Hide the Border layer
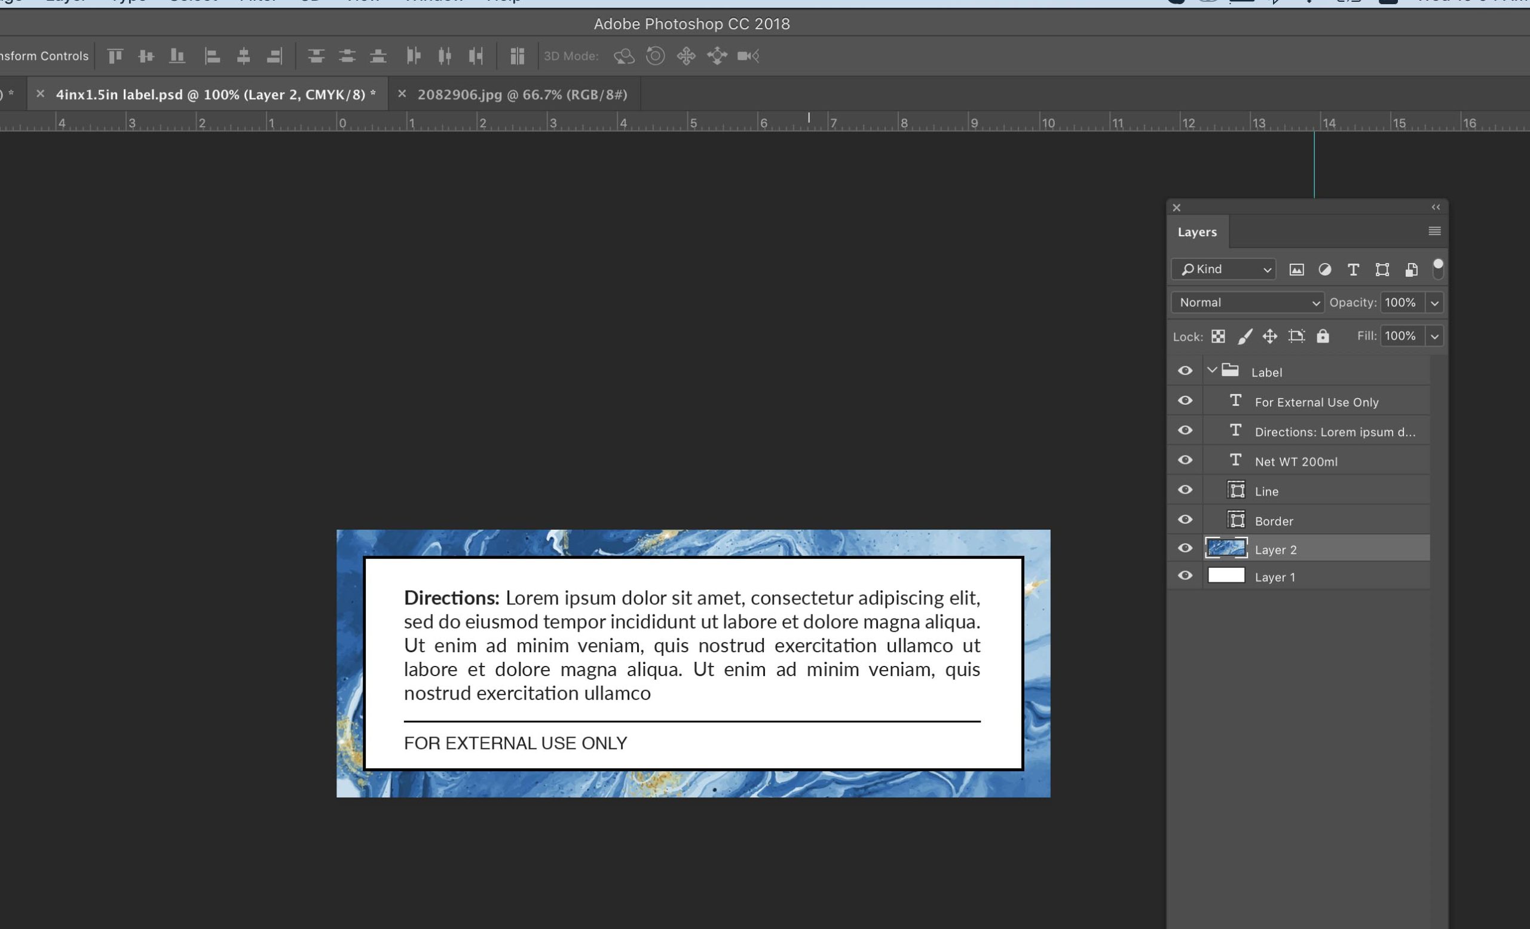1530x929 pixels. (x=1185, y=519)
